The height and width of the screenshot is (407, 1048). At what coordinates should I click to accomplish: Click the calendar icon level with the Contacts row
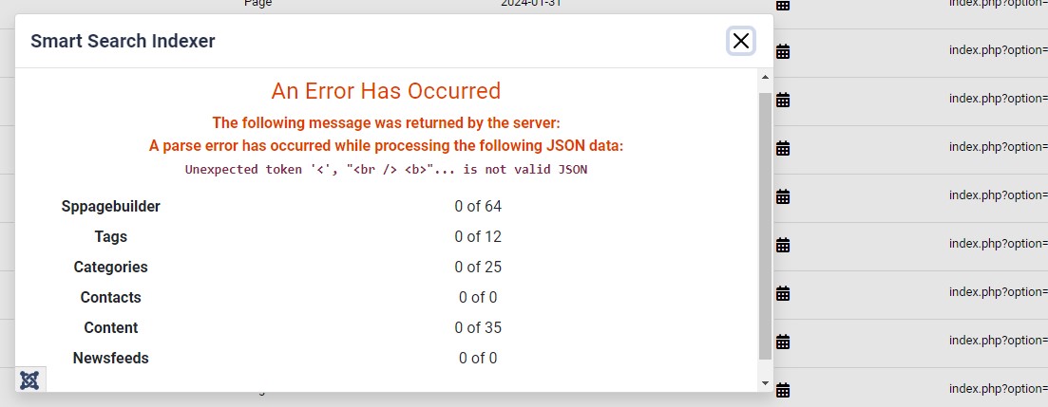(783, 293)
